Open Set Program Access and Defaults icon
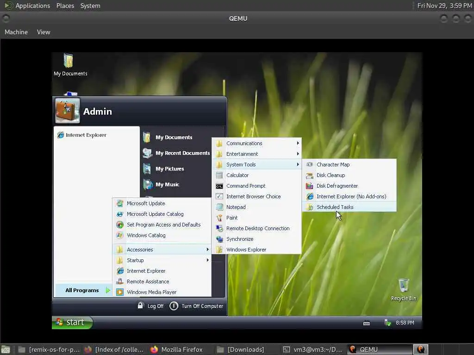Image resolution: width=474 pixels, height=355 pixels. click(x=120, y=225)
